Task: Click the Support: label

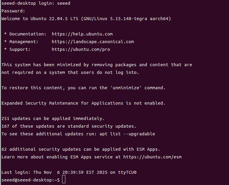Action: tap(20, 49)
